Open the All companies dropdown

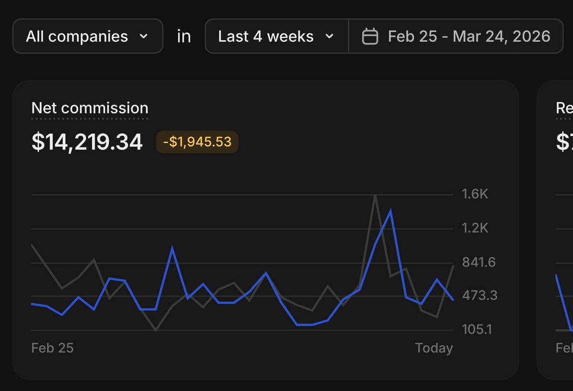point(88,36)
